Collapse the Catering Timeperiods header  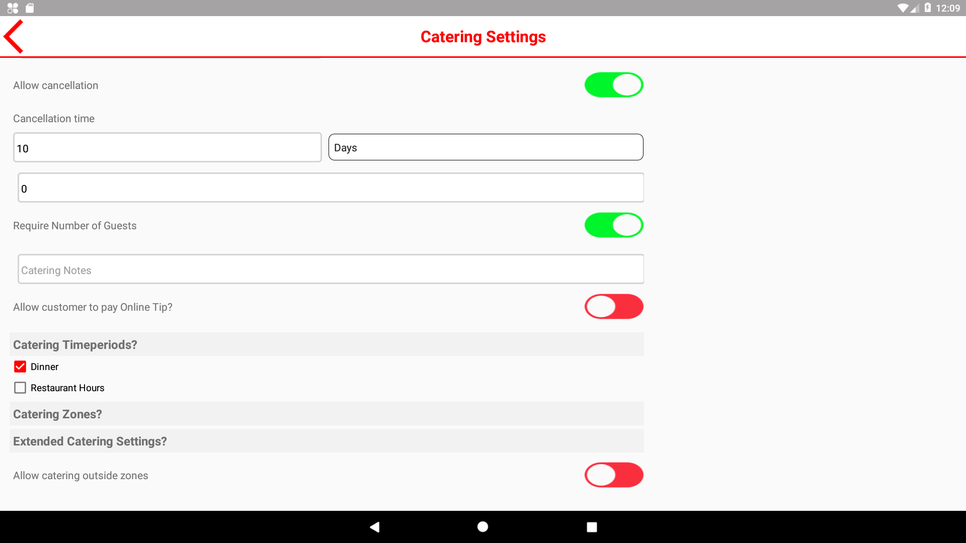click(x=326, y=345)
